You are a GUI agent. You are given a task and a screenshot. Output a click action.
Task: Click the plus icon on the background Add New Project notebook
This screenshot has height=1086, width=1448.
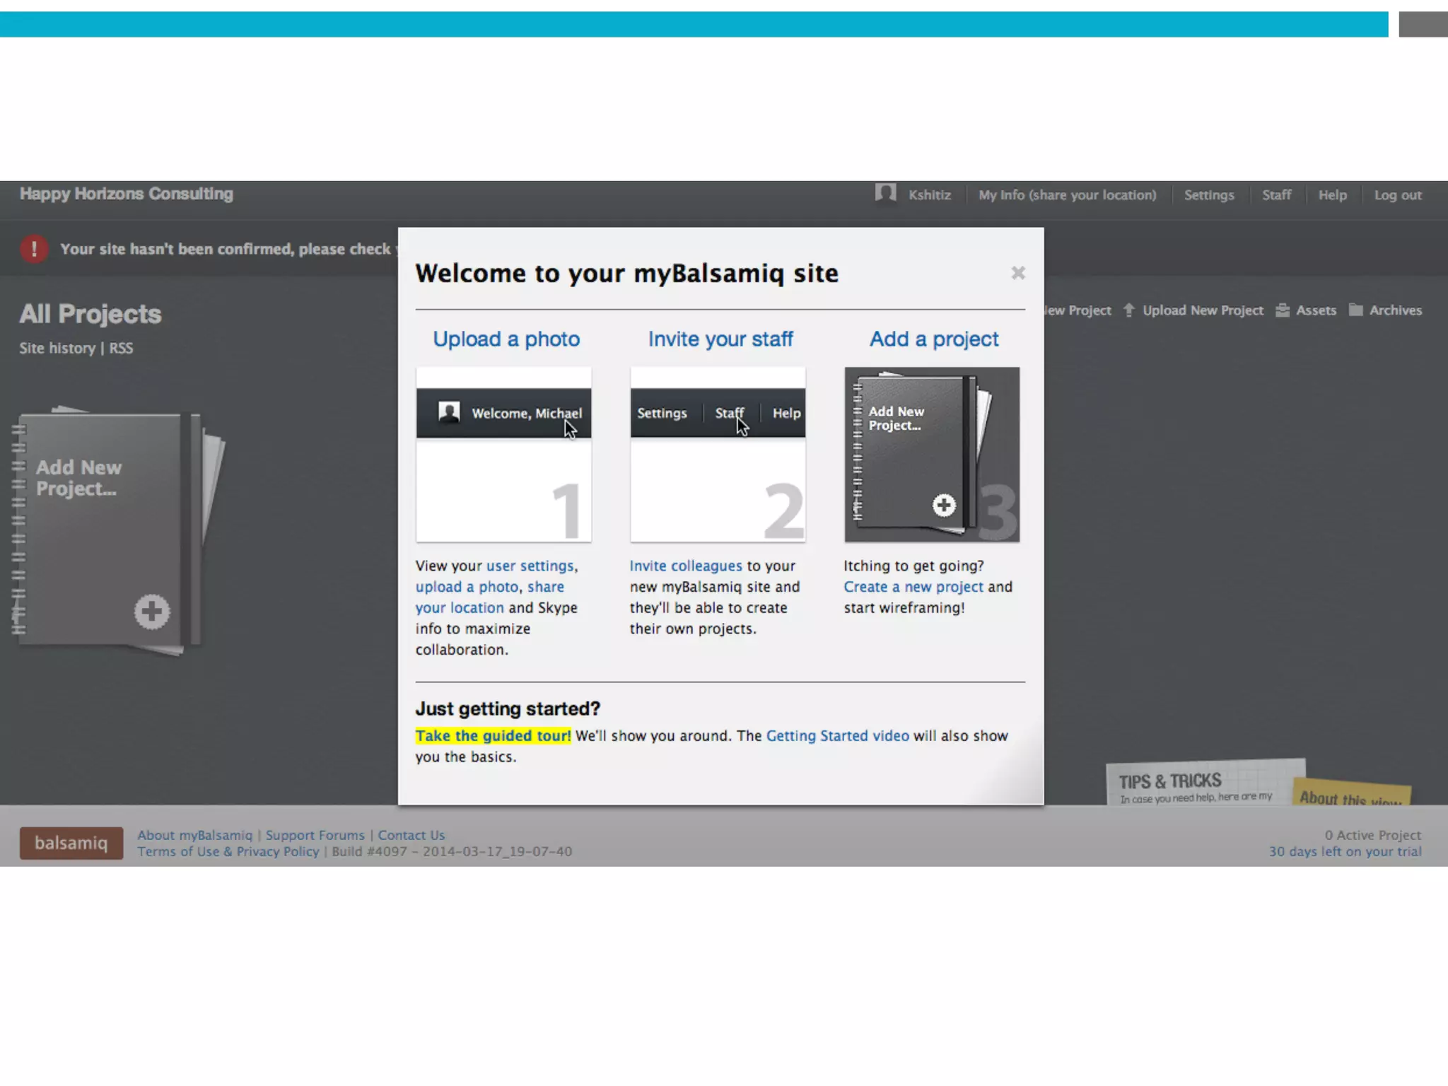[152, 612]
